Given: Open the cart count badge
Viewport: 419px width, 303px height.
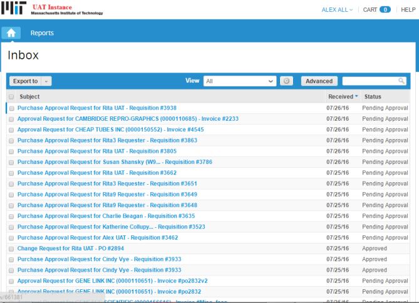Looking at the screenshot, I should [x=385, y=9].
